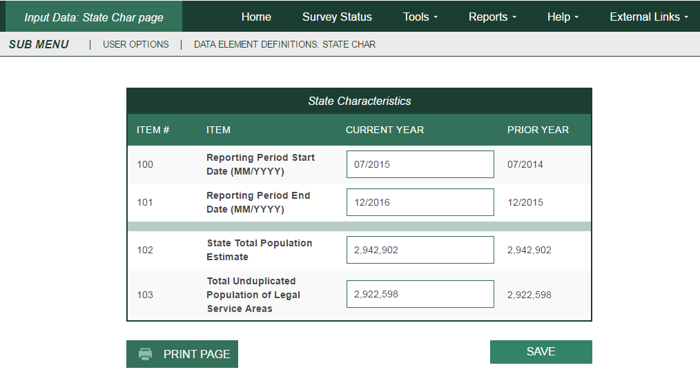Click the Reporting Period Start Date field
Viewport: 700px width, 372px height.
click(x=420, y=164)
